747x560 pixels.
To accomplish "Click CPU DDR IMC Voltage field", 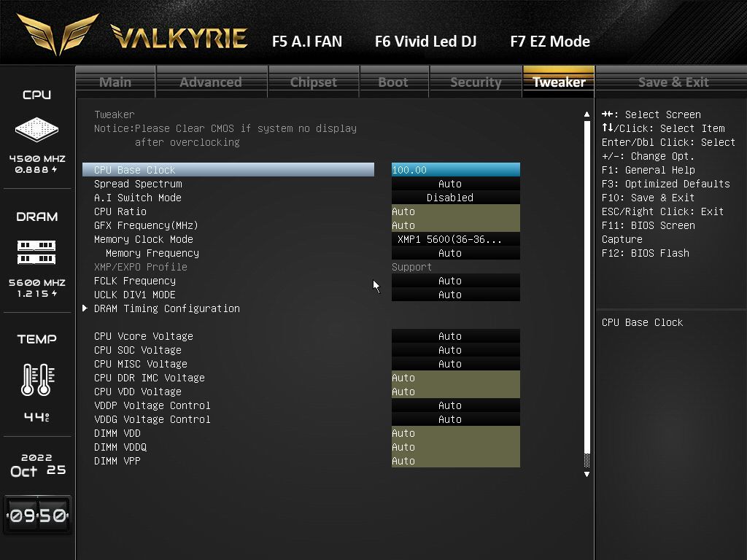I will pyautogui.click(x=455, y=378).
